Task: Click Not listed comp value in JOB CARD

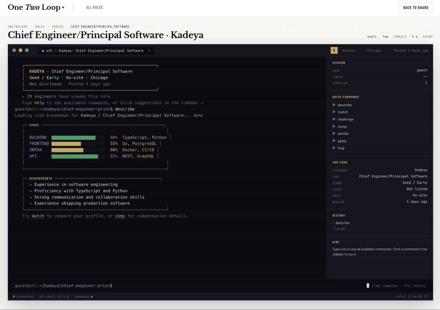Action: (417, 189)
